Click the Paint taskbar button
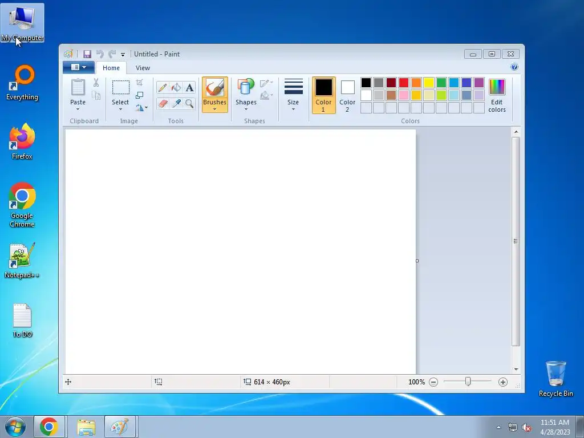 [120, 427]
